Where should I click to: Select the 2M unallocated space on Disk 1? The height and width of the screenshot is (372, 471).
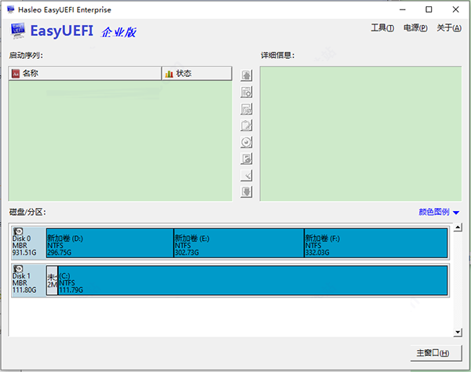click(x=52, y=280)
